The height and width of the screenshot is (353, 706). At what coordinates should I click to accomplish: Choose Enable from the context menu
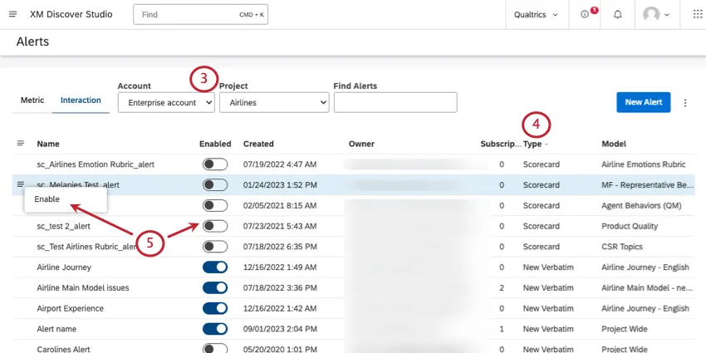coord(47,199)
